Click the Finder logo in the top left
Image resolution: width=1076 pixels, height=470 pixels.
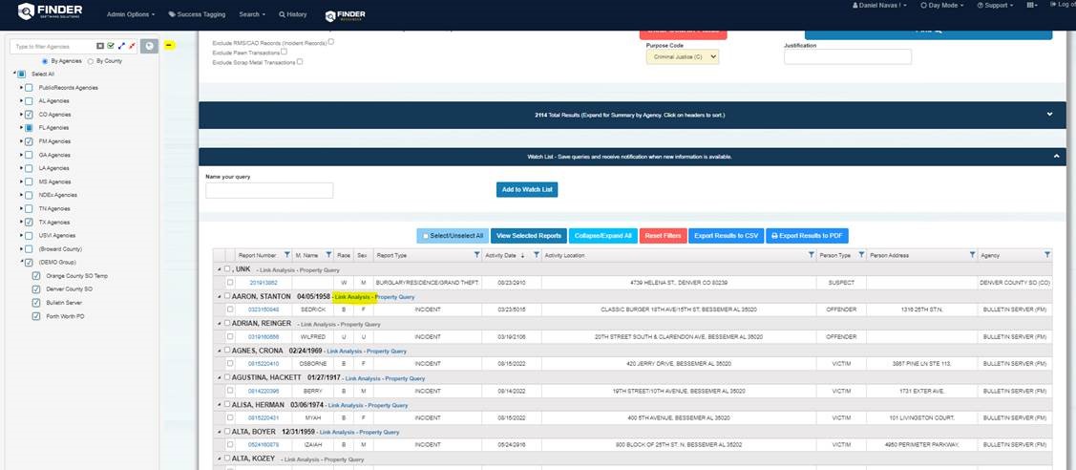click(50, 11)
